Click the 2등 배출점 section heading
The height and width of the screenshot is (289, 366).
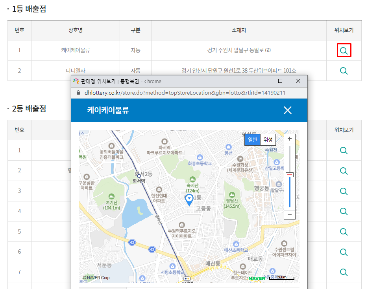[x=29, y=108]
